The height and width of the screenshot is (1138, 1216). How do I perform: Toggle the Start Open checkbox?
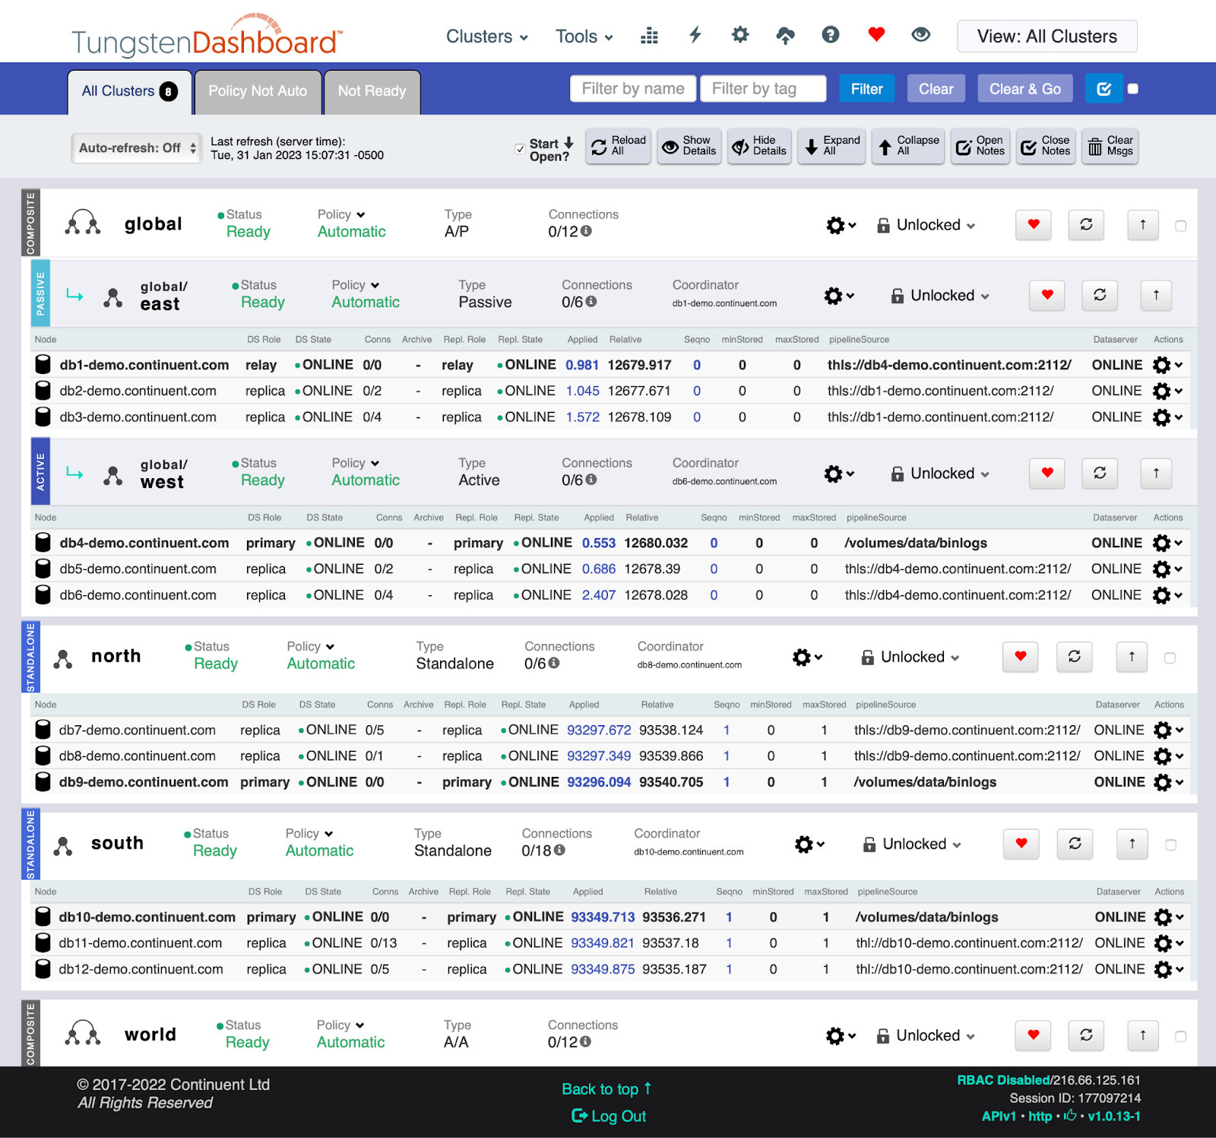tap(520, 149)
